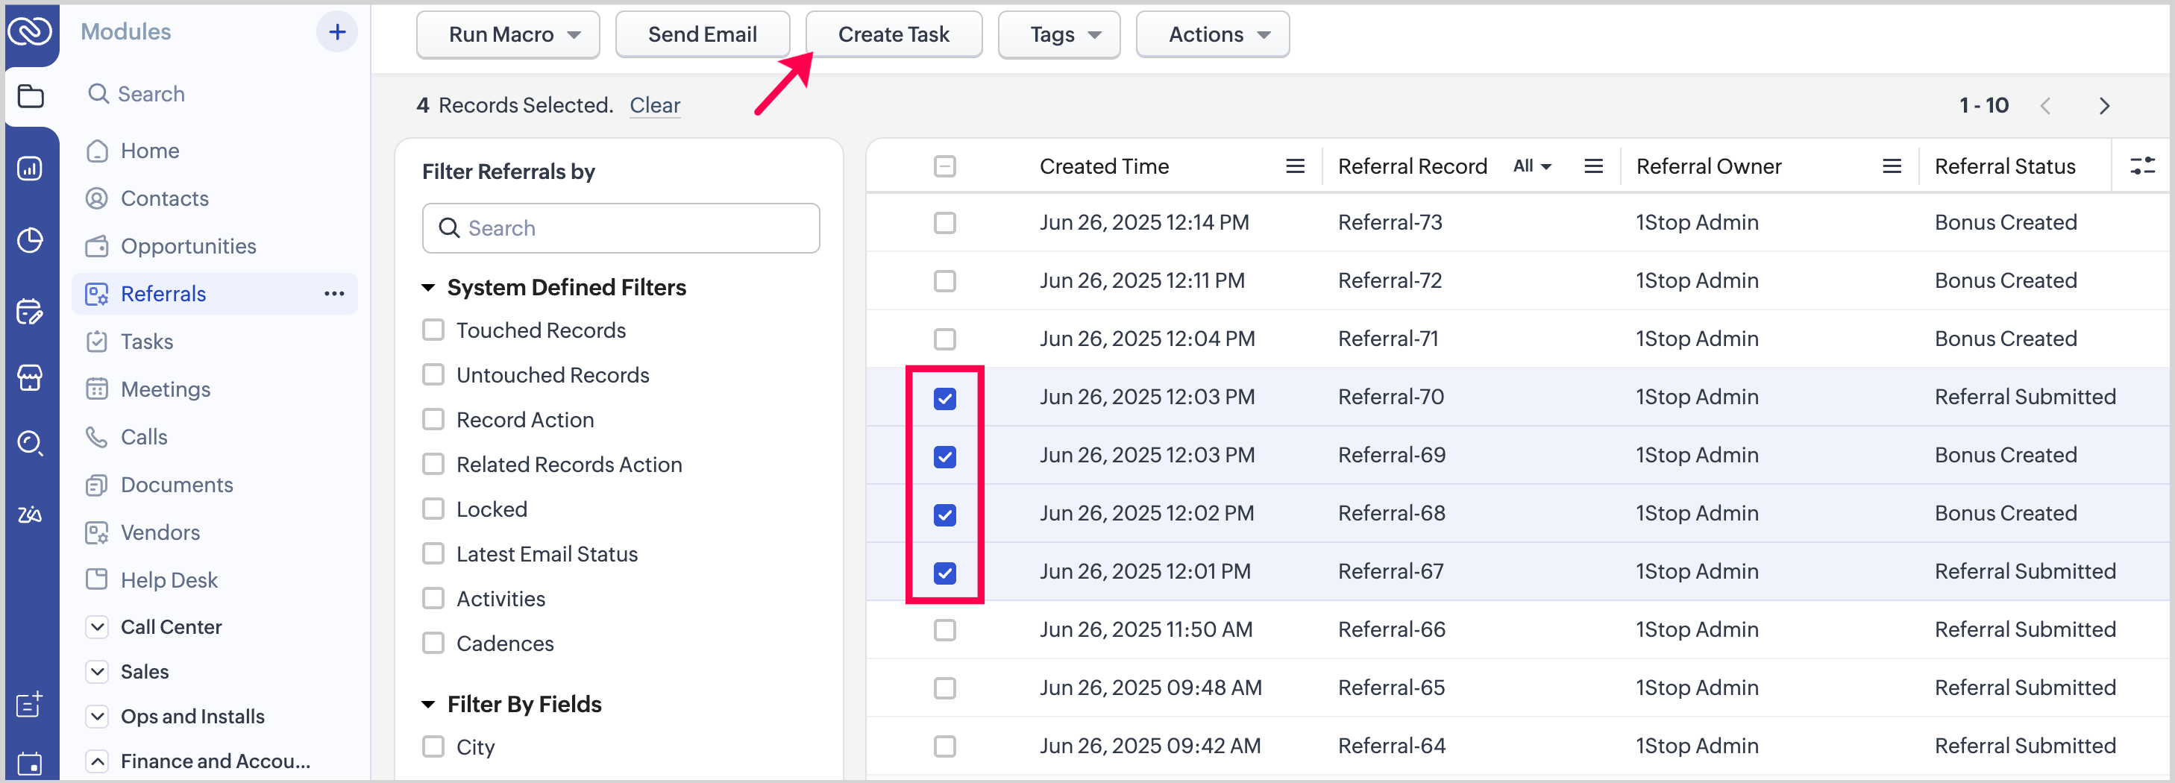The width and height of the screenshot is (2175, 783).
Task: Click the Created Time column menu icon
Action: click(1294, 166)
